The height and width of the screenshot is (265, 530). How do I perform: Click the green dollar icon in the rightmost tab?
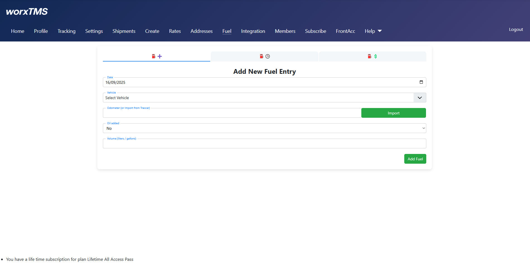click(376, 56)
